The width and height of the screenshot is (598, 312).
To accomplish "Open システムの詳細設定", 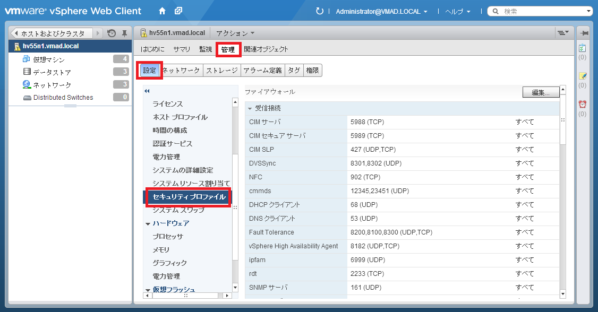I will [x=183, y=170].
